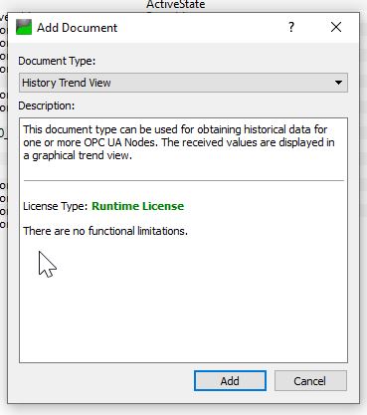Image resolution: width=367 pixels, height=415 pixels.
Task: Click the 'Document Type:' label
Action: 57,61
